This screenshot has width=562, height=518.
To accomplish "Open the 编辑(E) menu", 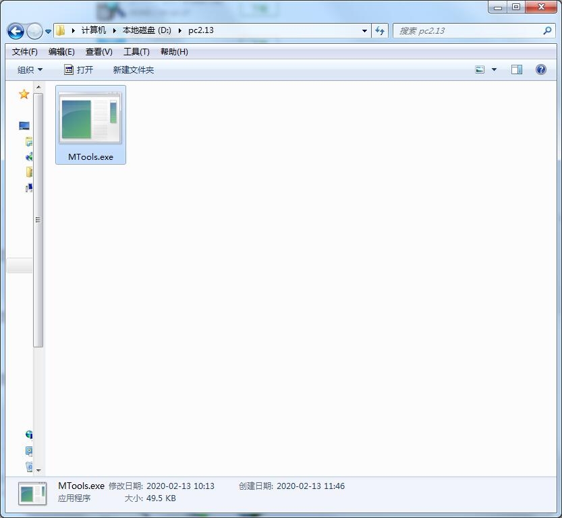I will pyautogui.click(x=61, y=52).
